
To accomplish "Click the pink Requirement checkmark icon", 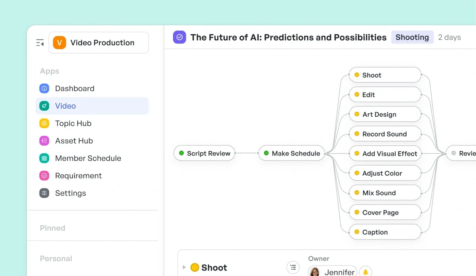I will [x=44, y=176].
